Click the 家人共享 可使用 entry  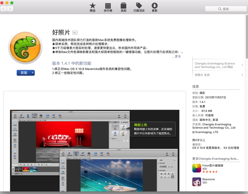coord(203,115)
